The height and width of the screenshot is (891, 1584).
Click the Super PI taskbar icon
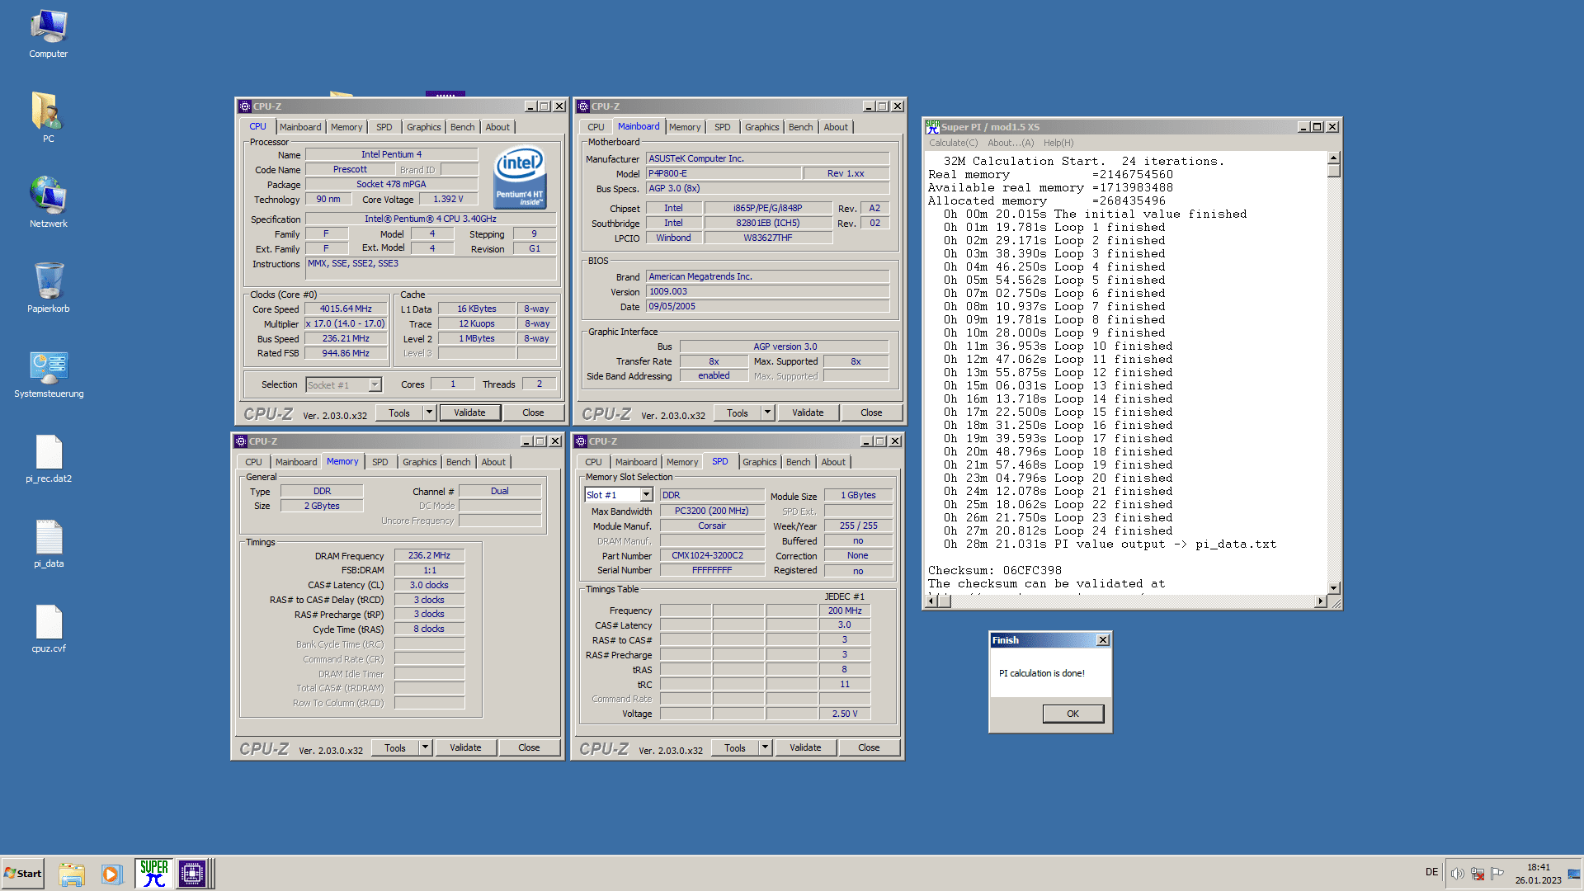coord(153,874)
